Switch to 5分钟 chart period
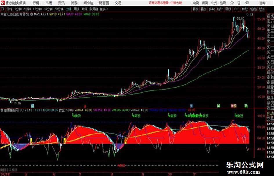 click(x=27, y=9)
